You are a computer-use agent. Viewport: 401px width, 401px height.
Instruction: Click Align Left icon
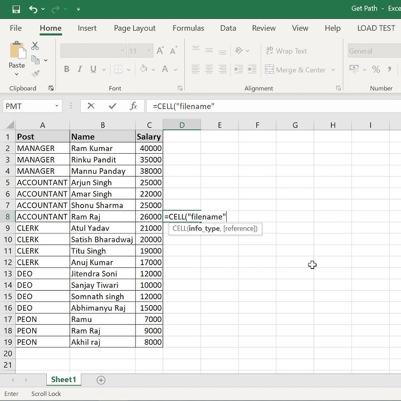[195, 69]
